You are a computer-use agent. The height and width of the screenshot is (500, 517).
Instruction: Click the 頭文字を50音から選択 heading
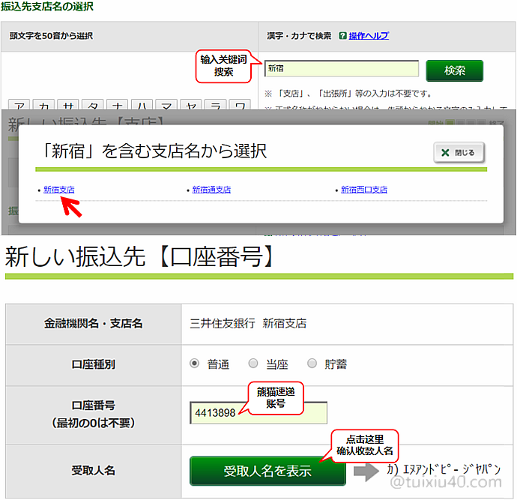click(x=51, y=36)
